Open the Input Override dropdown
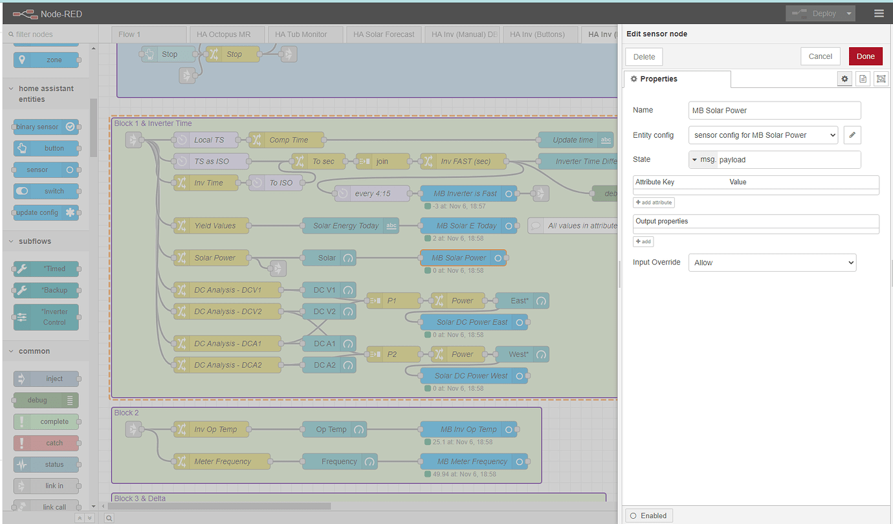893x524 pixels. (x=772, y=263)
